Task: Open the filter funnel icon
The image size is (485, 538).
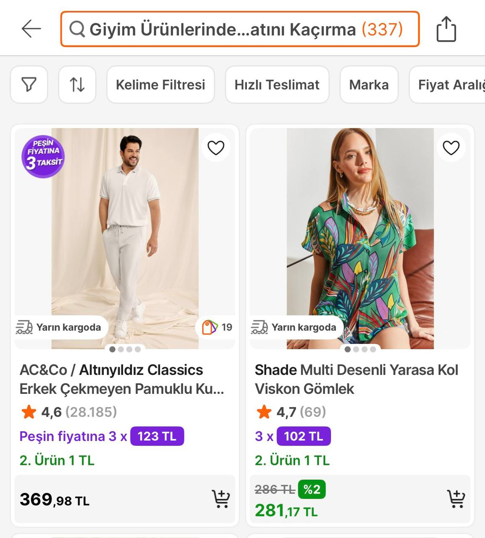Action: [x=29, y=84]
